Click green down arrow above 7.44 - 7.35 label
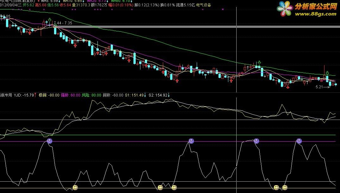 coord(50,20)
